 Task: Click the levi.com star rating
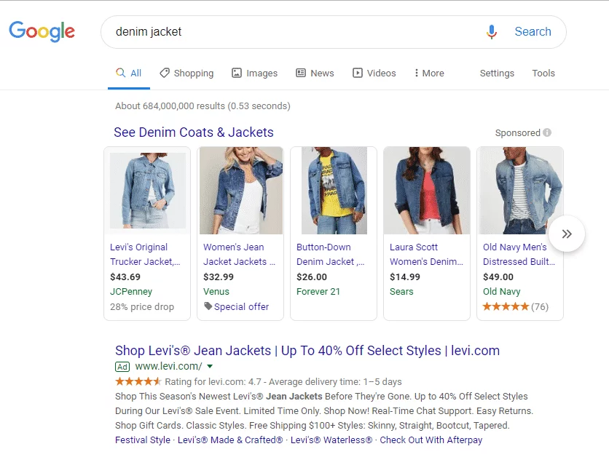pos(138,381)
